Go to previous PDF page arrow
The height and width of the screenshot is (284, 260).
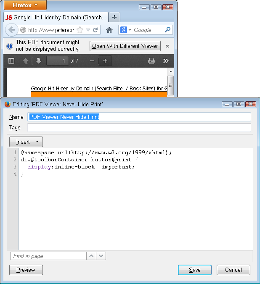[x=26, y=61]
